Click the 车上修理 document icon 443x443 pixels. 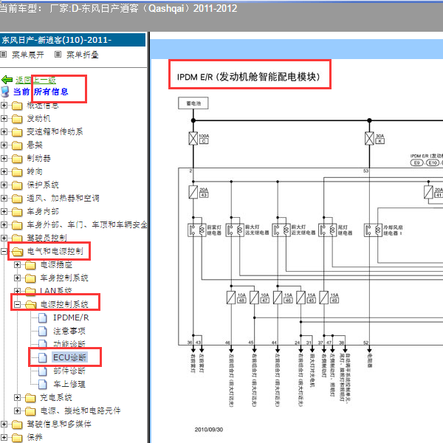(43, 384)
